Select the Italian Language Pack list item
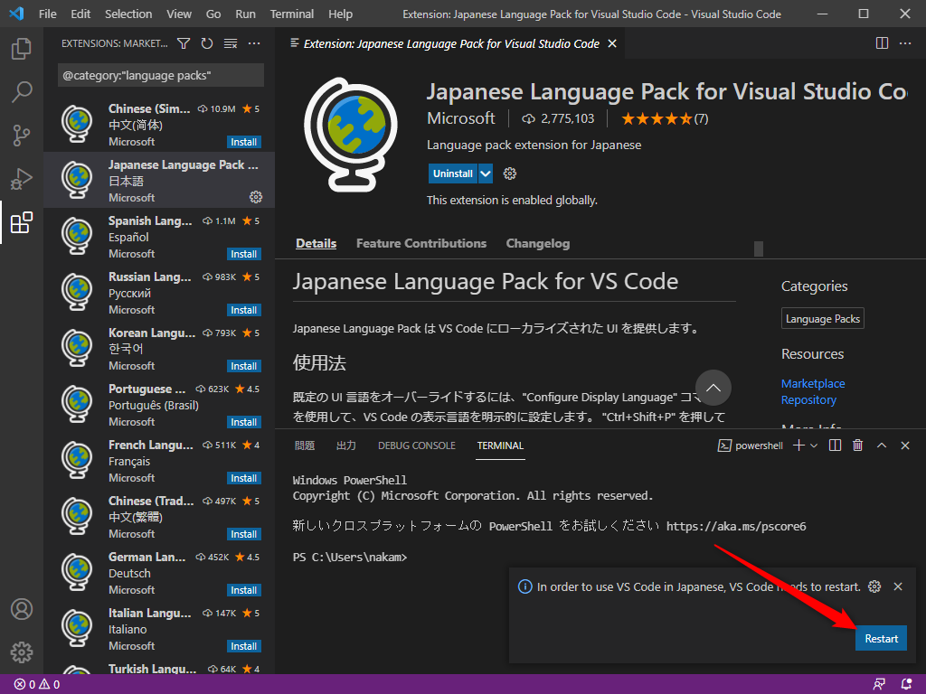 point(159,629)
